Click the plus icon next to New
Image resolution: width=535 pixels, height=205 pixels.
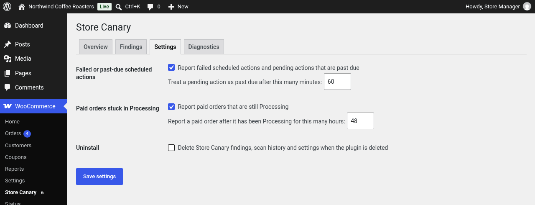tap(171, 7)
